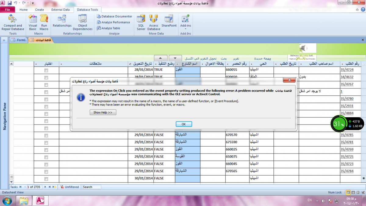Open the Add-ins dropdown
Screen dimensions: 366x206
click(x=185, y=22)
